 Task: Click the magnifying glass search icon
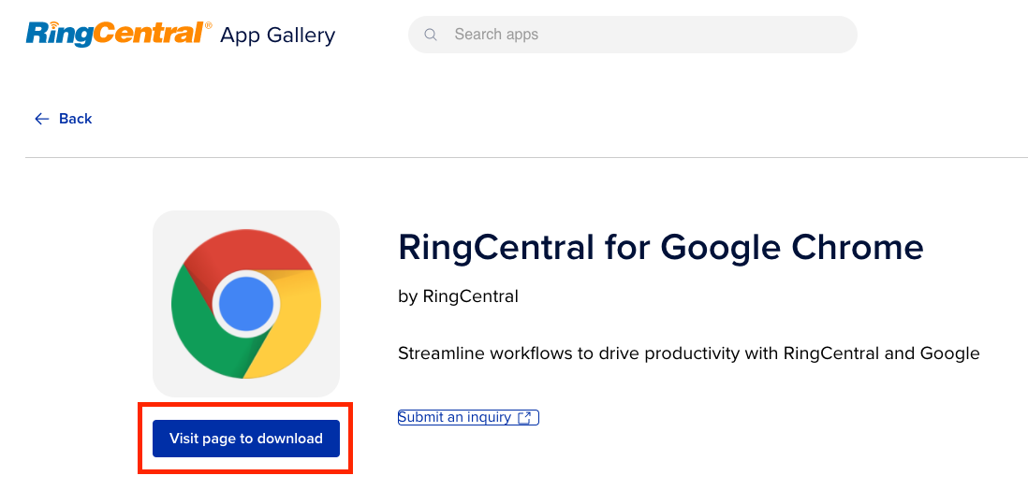(x=431, y=35)
